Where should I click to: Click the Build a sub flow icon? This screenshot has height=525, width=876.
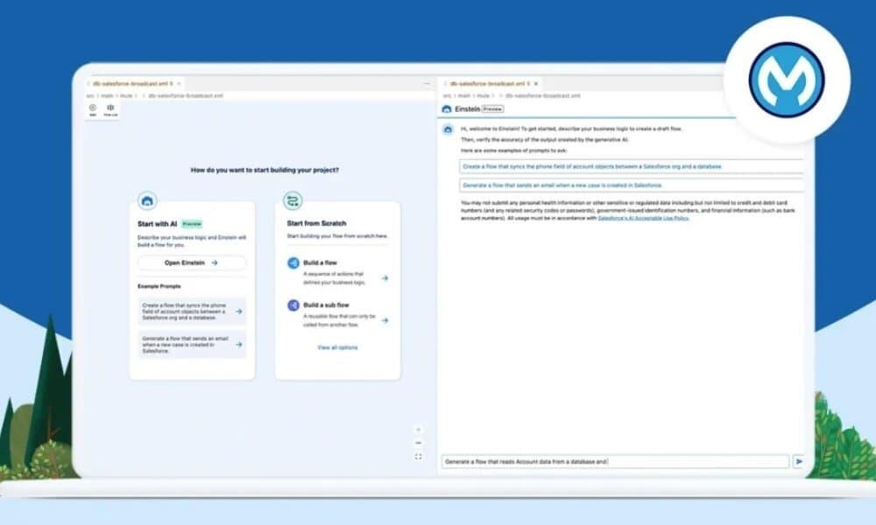(x=293, y=305)
